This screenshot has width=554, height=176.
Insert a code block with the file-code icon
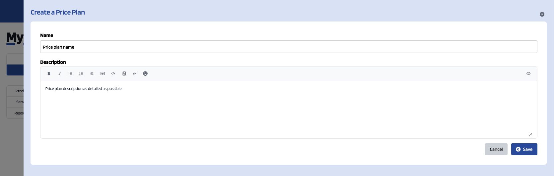124,73
